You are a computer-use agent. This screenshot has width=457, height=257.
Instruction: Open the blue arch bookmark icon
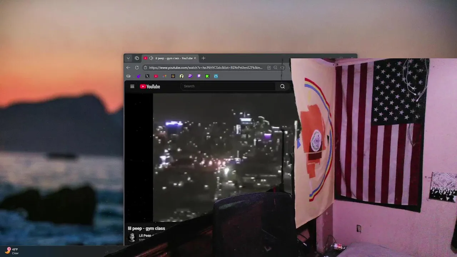pyautogui.click(x=216, y=76)
